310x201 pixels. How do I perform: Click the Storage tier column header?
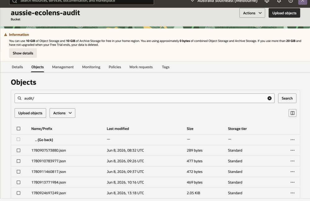coord(237,129)
